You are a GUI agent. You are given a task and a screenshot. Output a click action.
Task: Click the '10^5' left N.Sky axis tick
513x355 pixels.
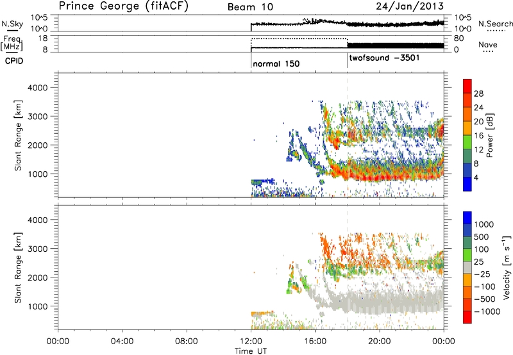[39, 17]
